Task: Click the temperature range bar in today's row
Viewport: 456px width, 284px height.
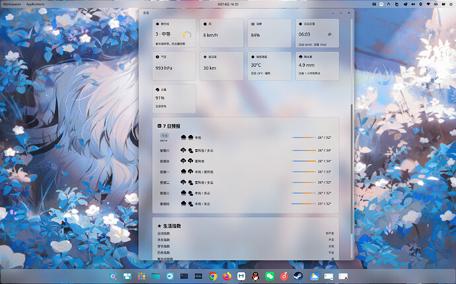Action: [303, 138]
